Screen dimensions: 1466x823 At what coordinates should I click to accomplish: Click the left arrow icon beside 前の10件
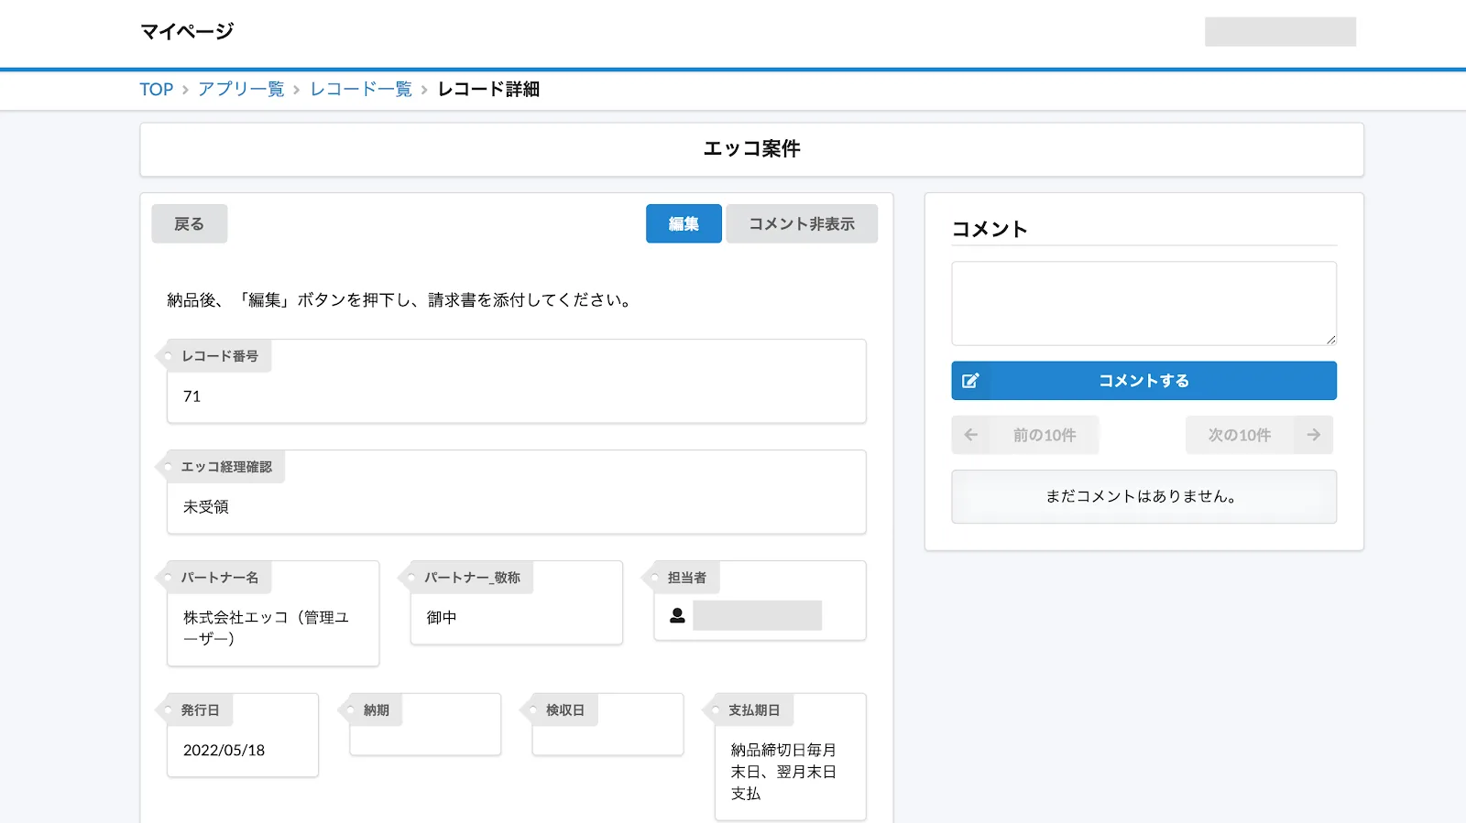click(x=971, y=435)
